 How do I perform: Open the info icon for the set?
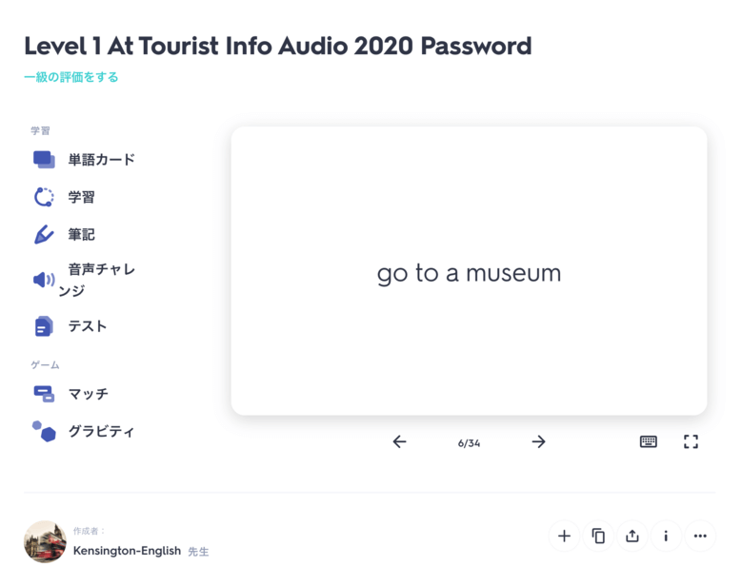point(666,536)
